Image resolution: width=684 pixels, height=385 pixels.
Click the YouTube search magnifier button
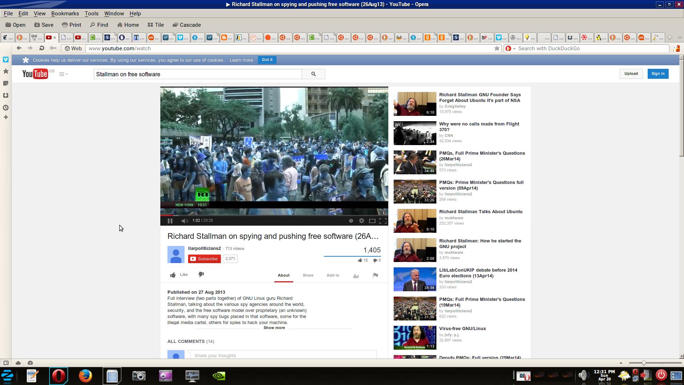click(313, 74)
